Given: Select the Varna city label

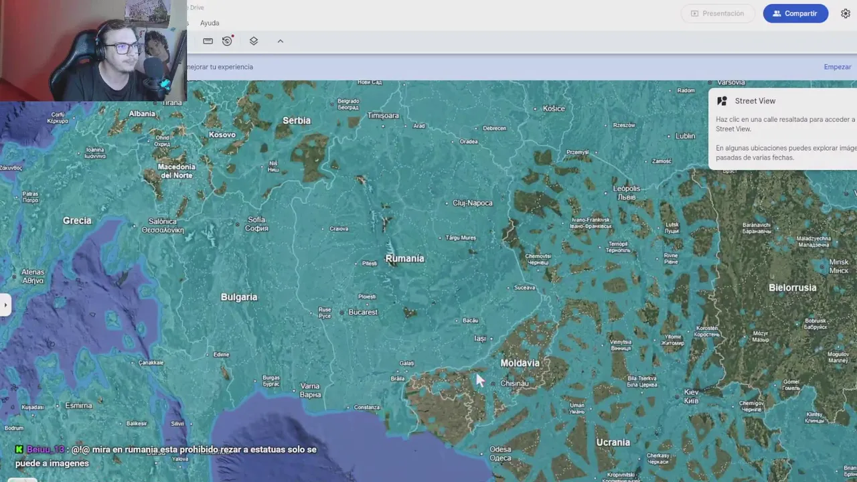Looking at the screenshot, I should click(x=310, y=390).
